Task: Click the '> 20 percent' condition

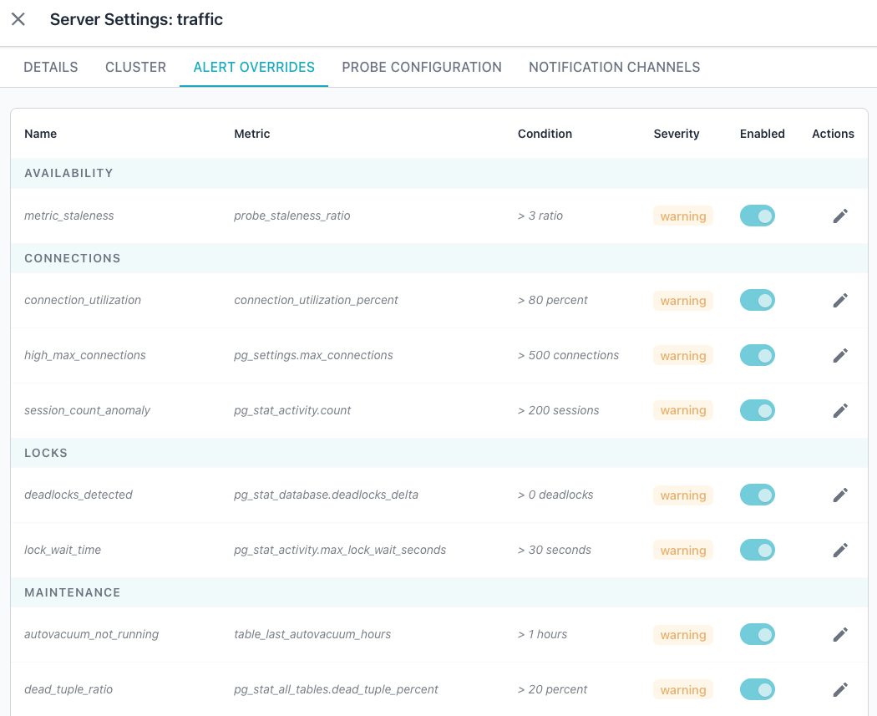Action: point(553,690)
